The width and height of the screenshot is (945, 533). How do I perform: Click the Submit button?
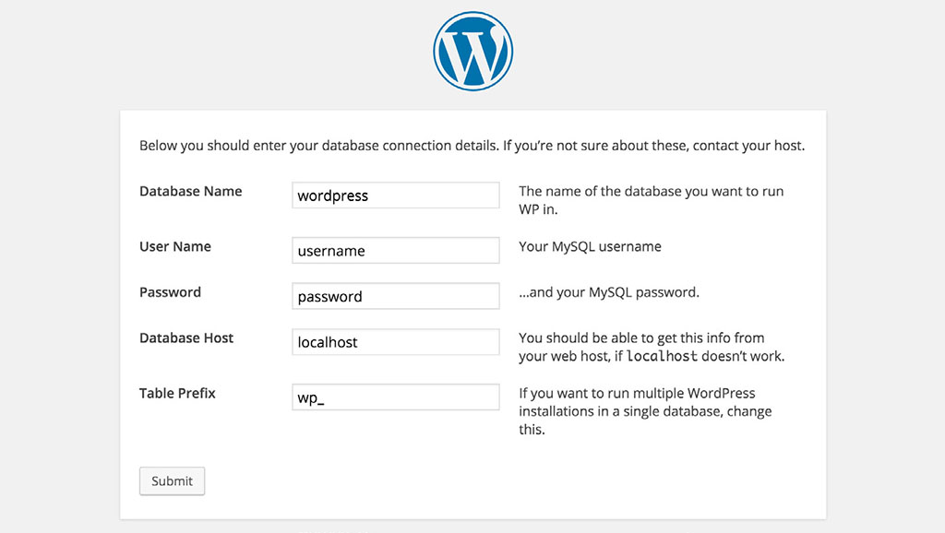172,481
